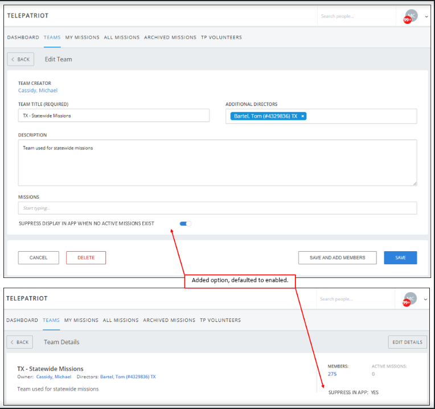435x409 pixels.
Task: Click the red Delete button
Action: [x=86, y=257]
